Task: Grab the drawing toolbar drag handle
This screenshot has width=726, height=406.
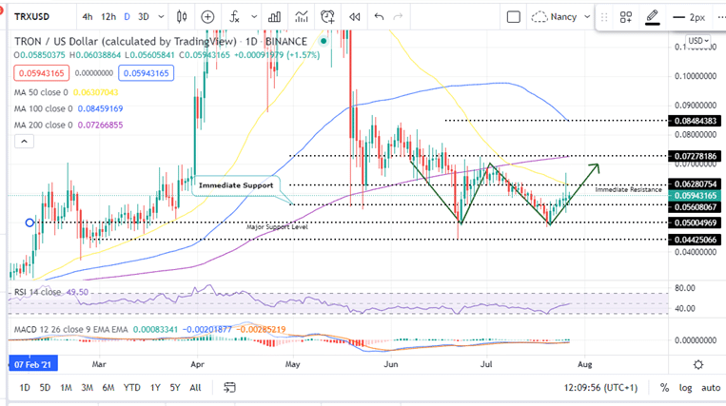Action: click(604, 17)
